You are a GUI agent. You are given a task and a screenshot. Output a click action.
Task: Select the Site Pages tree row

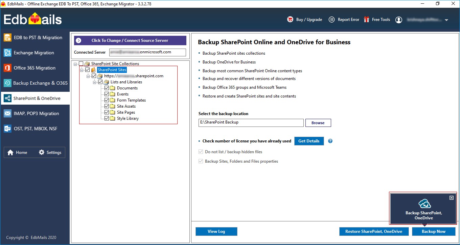click(126, 112)
